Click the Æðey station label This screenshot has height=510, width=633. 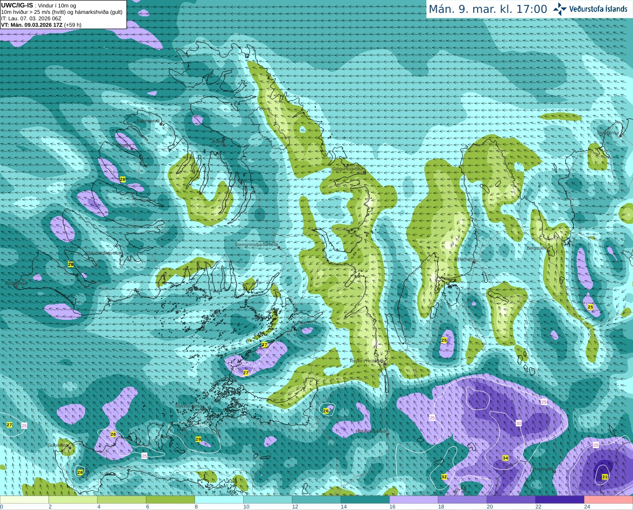click(x=217, y=141)
